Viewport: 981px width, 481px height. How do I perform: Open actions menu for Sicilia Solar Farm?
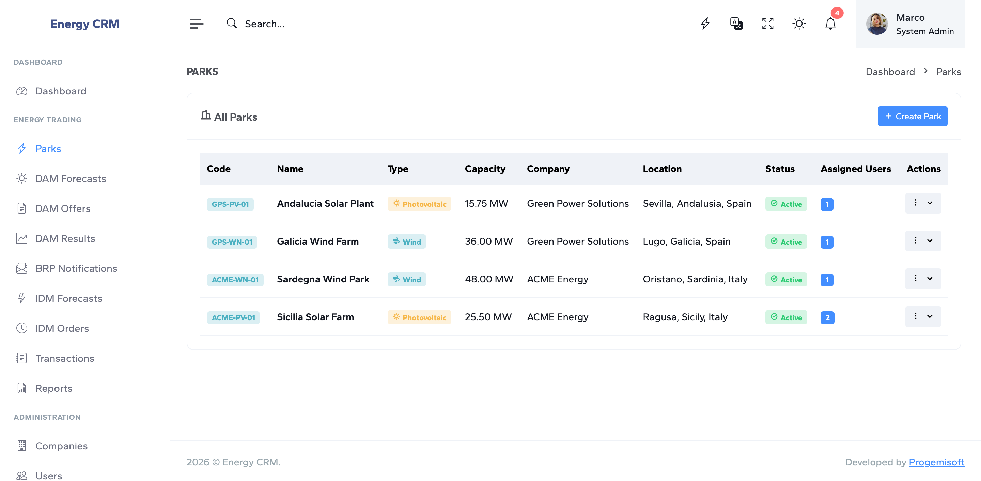(x=916, y=316)
